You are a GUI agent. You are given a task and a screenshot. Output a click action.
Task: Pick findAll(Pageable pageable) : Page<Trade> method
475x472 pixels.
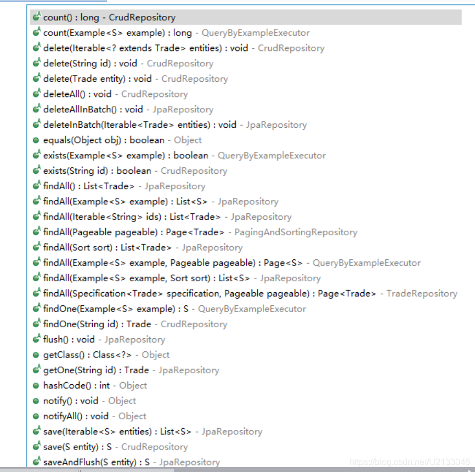[x=246, y=232]
